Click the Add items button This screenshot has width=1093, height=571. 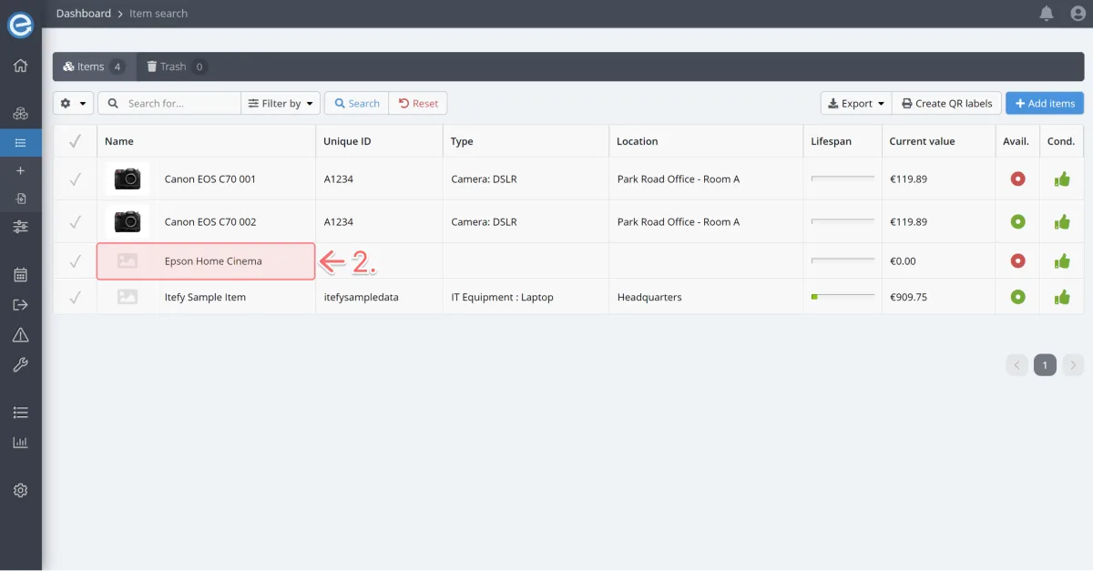click(1045, 103)
